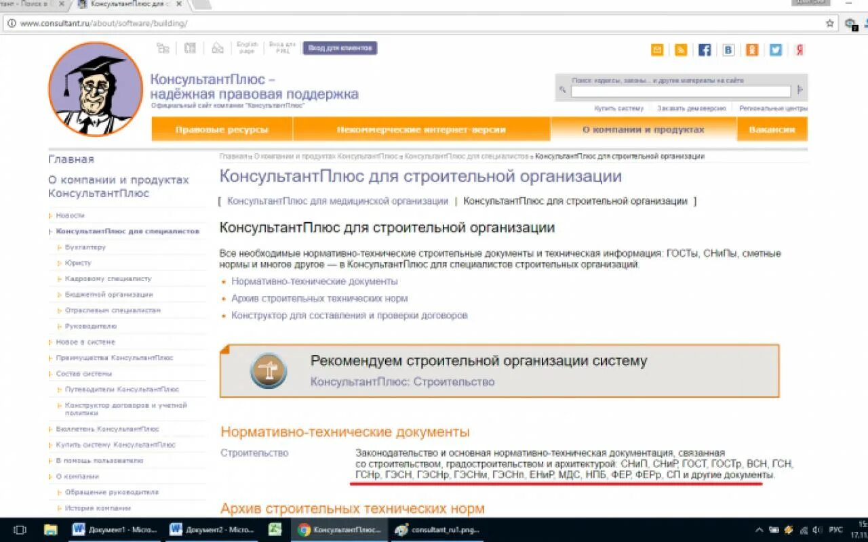Open the Facebook page icon
Image resolution: width=868 pixels, height=542 pixels.
coord(705,49)
